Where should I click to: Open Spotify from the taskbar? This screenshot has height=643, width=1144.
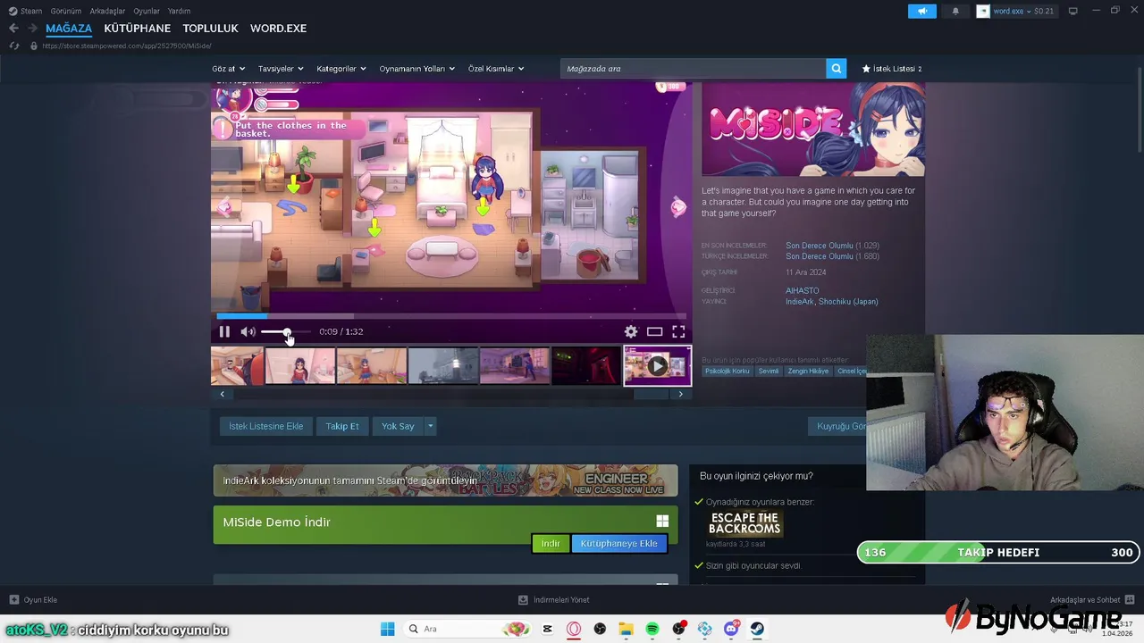click(652, 629)
